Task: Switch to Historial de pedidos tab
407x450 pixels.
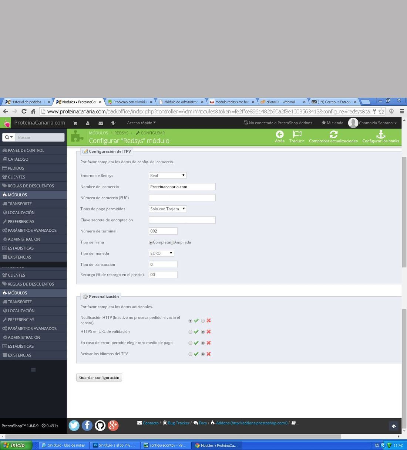Action: pyautogui.click(x=27, y=102)
